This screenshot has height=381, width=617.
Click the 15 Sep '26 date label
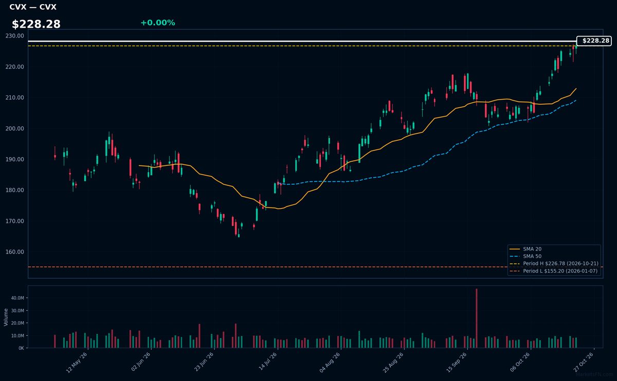[457, 362]
